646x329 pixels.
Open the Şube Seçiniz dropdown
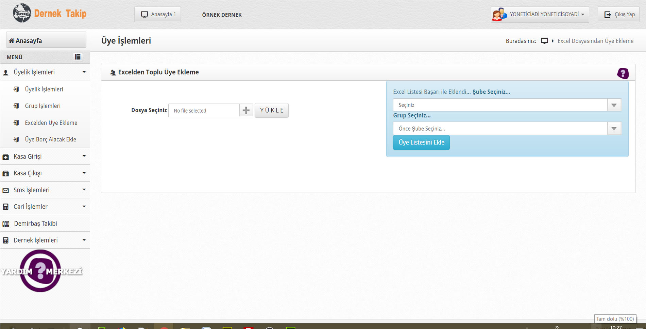point(507,105)
